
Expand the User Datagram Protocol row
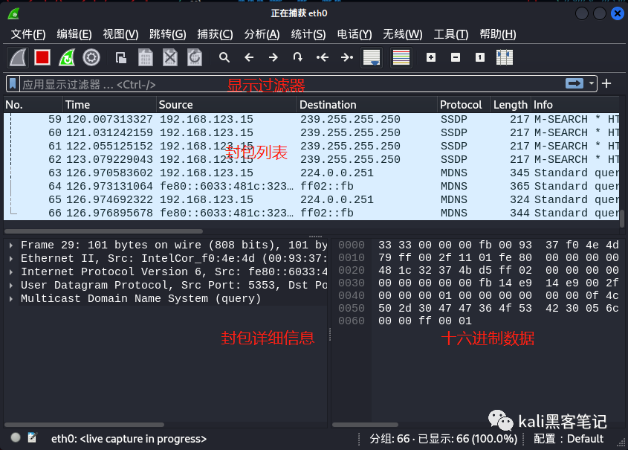[11, 286]
